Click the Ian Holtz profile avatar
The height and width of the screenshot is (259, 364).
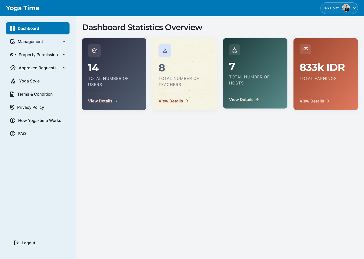coord(346,8)
